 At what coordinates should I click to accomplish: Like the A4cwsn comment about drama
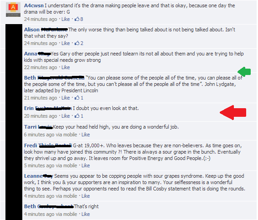click(x=66, y=19)
